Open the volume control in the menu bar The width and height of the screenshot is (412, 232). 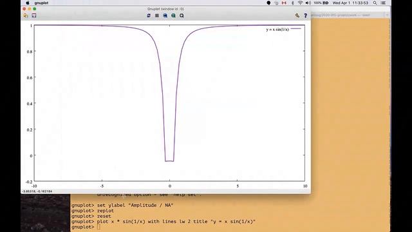tap(308, 3)
